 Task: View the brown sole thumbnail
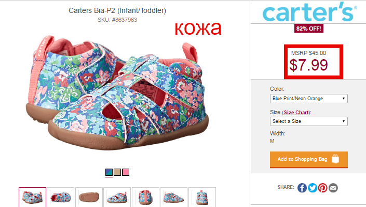[x=89, y=197]
